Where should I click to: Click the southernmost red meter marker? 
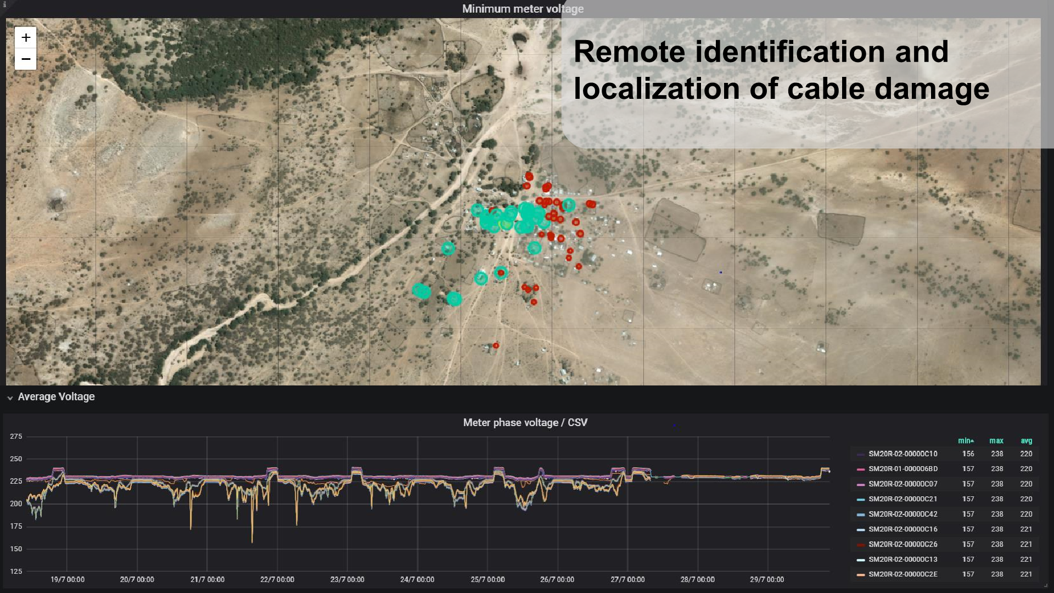(x=496, y=345)
